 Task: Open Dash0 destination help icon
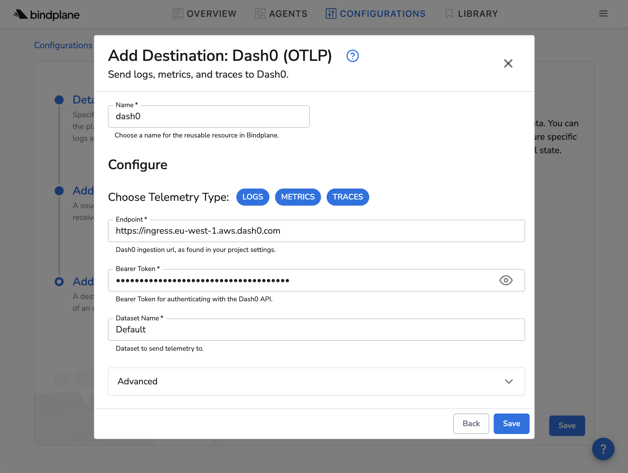coord(352,56)
